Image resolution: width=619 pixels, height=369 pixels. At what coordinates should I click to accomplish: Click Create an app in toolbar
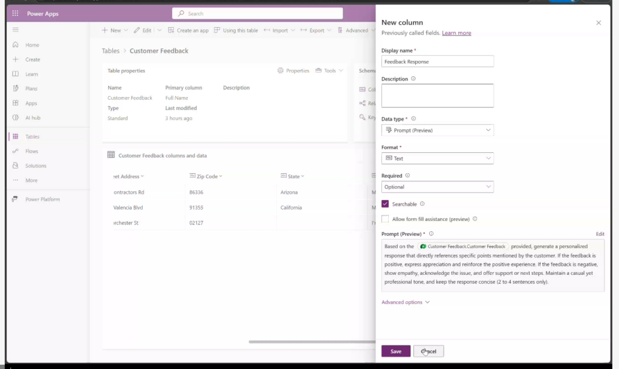click(189, 30)
